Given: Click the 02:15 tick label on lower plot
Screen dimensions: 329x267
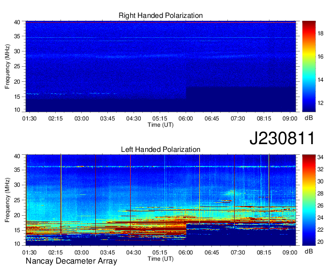Looking at the screenshot, I should tap(55, 252).
